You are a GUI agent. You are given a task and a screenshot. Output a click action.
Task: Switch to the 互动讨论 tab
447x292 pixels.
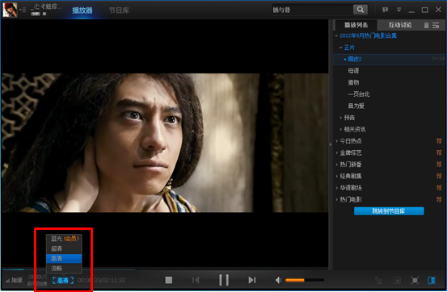(x=400, y=25)
